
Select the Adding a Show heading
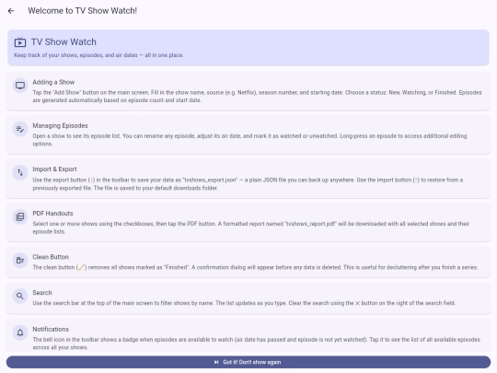coord(53,82)
